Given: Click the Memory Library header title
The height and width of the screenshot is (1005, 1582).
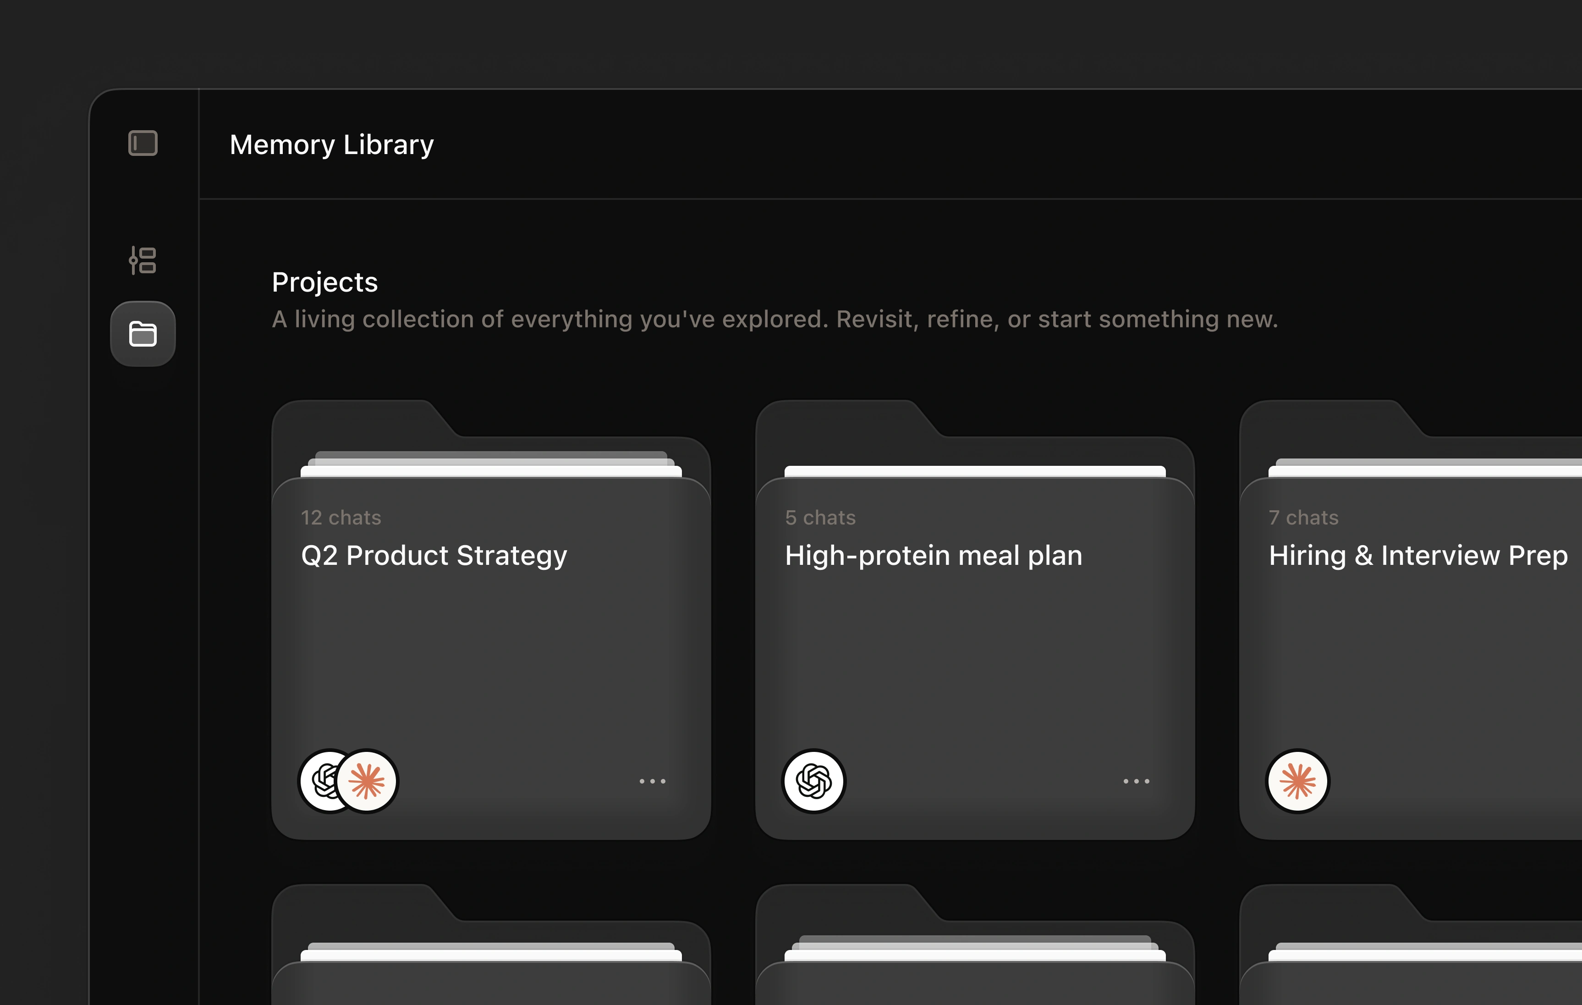Looking at the screenshot, I should click(x=332, y=144).
